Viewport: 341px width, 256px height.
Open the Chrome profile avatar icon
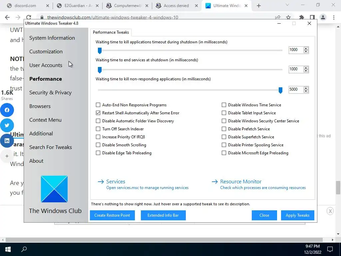click(x=323, y=17)
